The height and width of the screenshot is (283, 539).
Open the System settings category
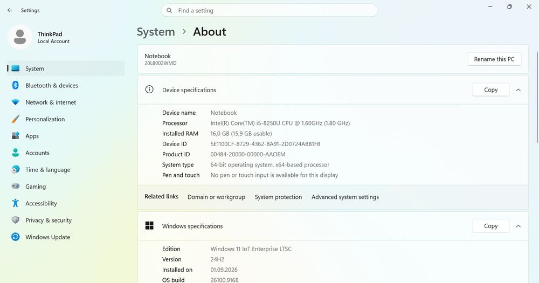(x=66, y=68)
